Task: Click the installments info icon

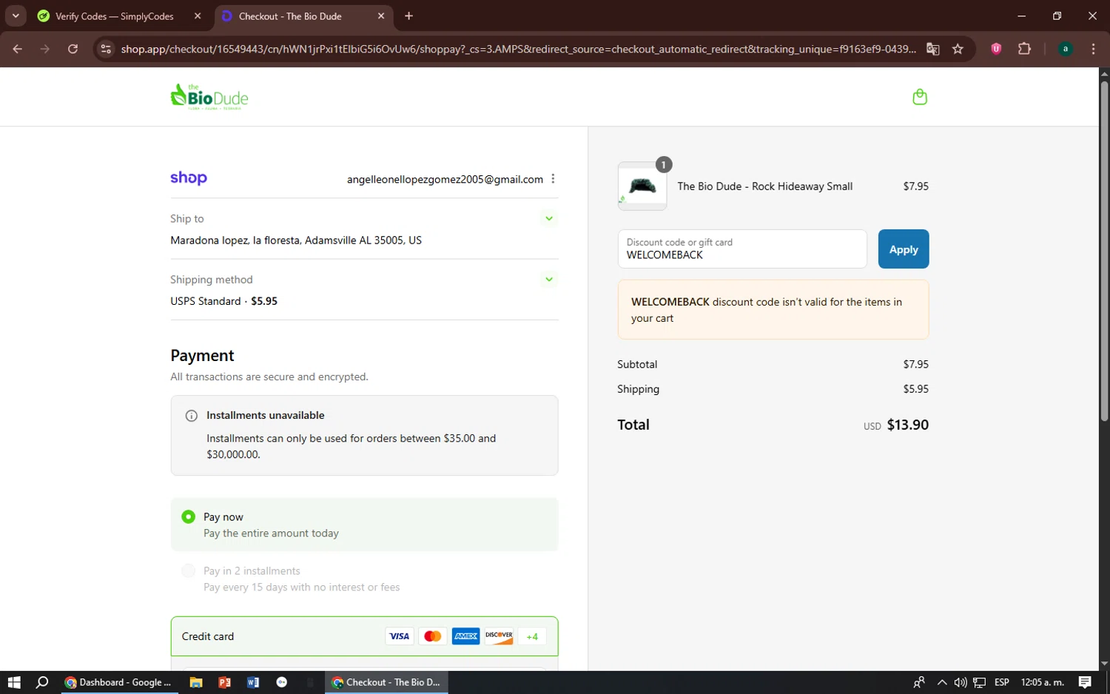Action: 191,416
